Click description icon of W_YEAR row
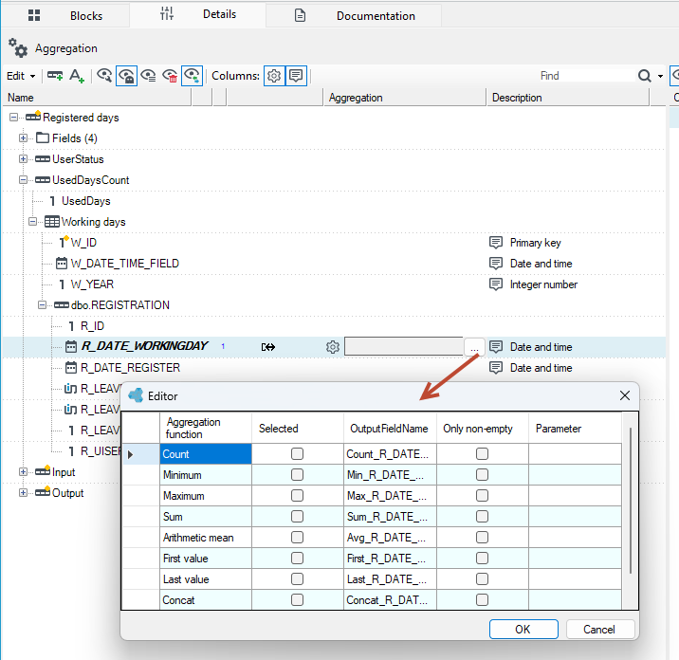Screen dimensions: 679x660 (496, 284)
